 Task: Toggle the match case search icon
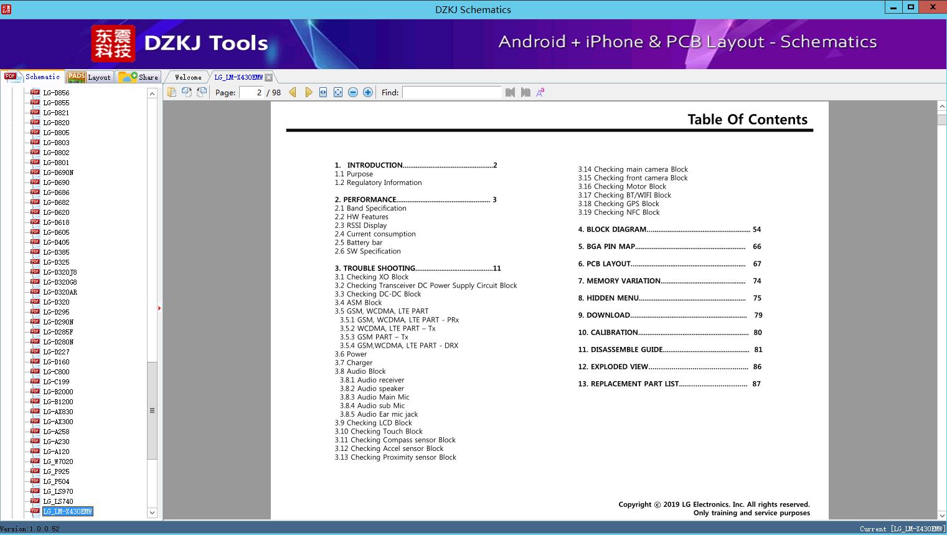[540, 92]
